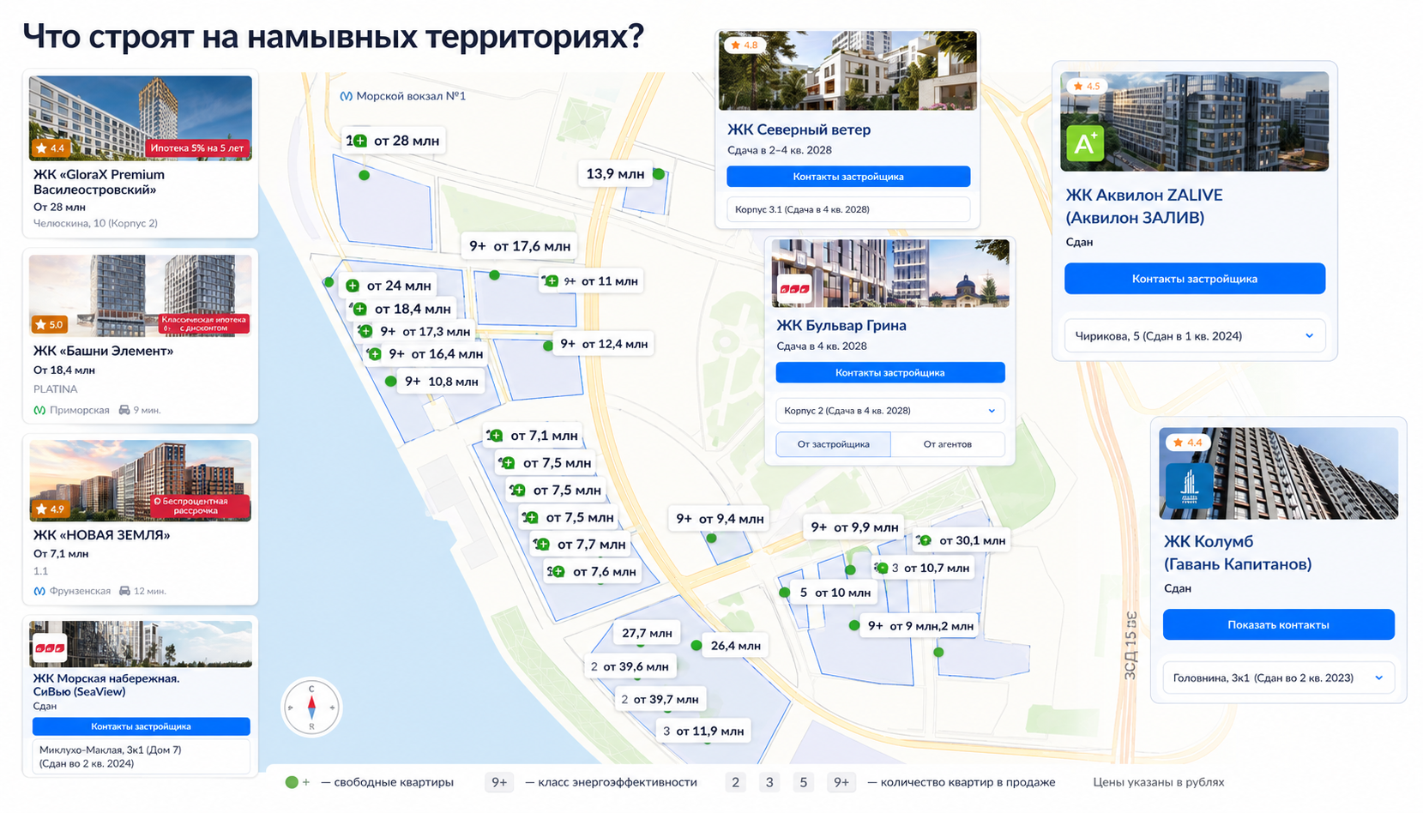Open the 'Корпус 2 (Сдача в 4 кв. 2028)' dropdown

click(x=890, y=411)
